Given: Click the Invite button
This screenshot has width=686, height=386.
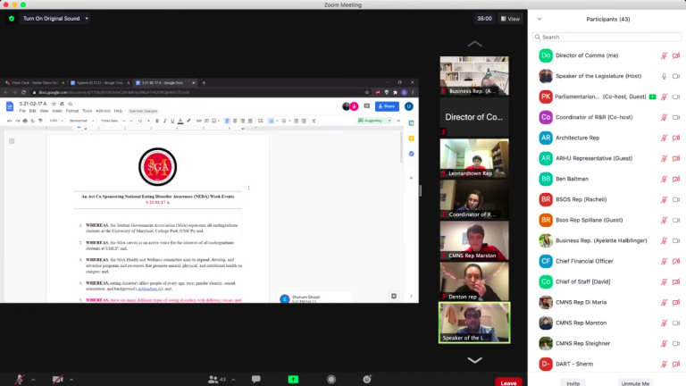Looking at the screenshot, I should click(572, 382).
